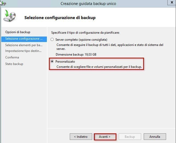Select the Stato backup step
Screen dimensions: 176x143
14,64
